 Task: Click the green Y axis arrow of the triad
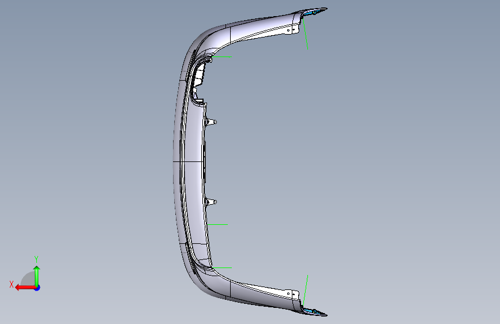tap(37, 276)
